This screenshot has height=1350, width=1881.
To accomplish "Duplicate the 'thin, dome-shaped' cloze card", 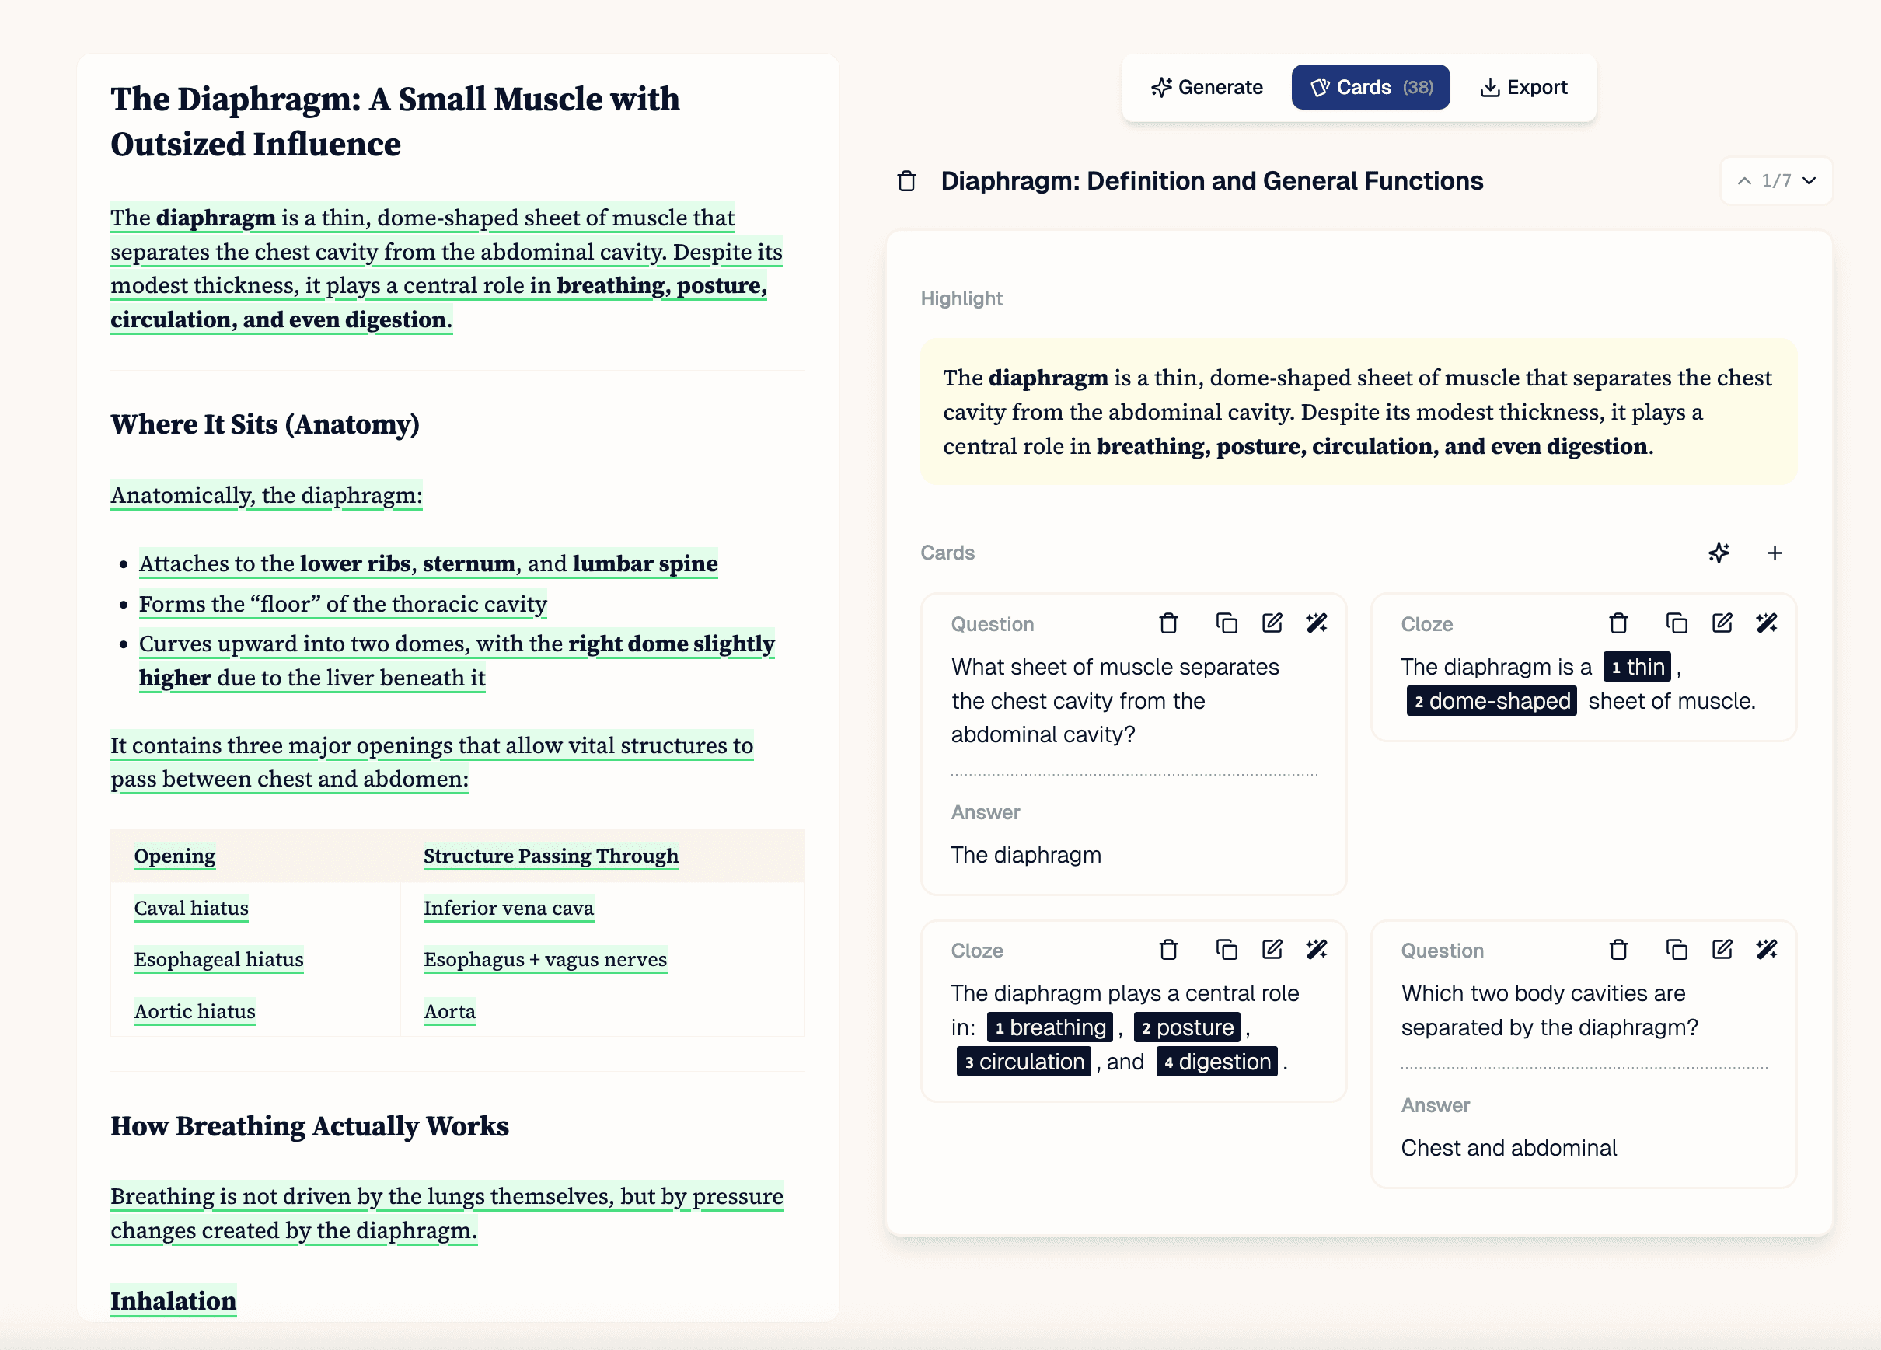I will (x=1677, y=623).
